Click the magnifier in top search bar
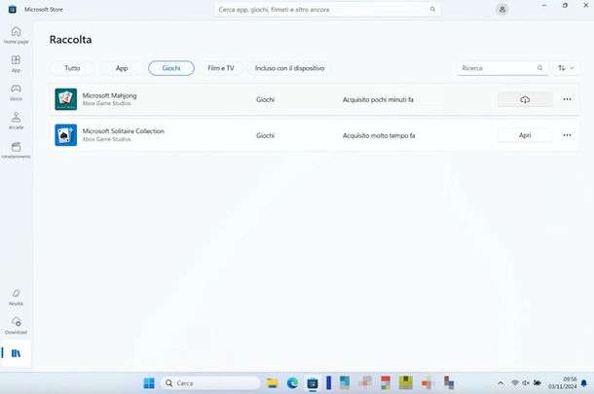Screen dimensions: 594x394 pyautogui.click(x=432, y=10)
